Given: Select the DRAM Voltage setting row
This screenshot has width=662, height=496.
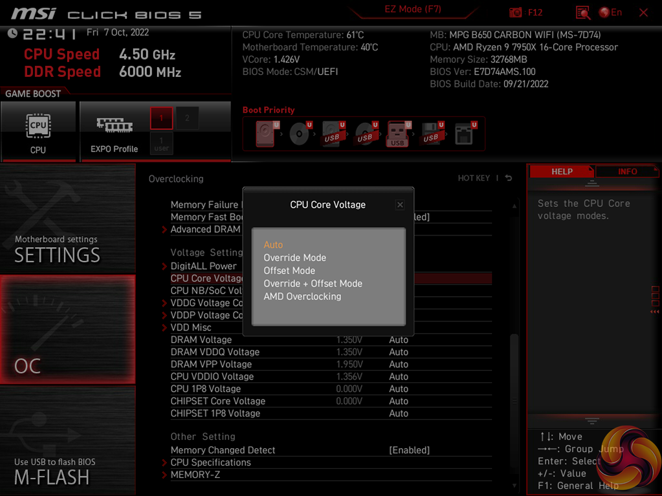Looking at the screenshot, I should (x=331, y=340).
